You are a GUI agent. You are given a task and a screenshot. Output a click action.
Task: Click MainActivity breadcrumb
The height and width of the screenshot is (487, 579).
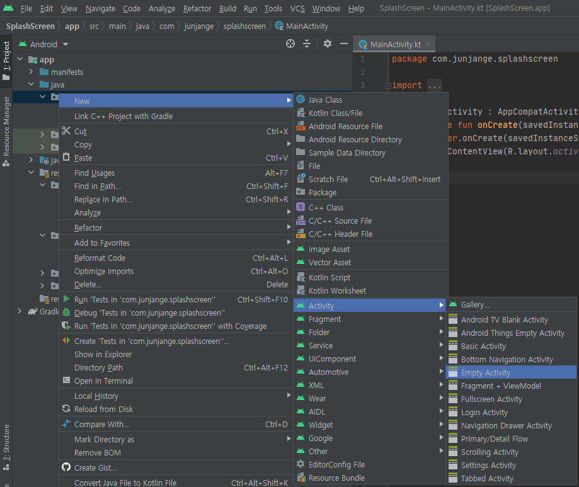tap(302, 26)
